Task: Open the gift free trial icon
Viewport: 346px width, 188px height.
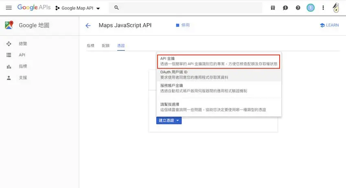Action: [x=273, y=8]
